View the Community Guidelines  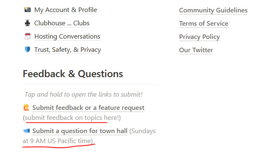click(x=213, y=10)
